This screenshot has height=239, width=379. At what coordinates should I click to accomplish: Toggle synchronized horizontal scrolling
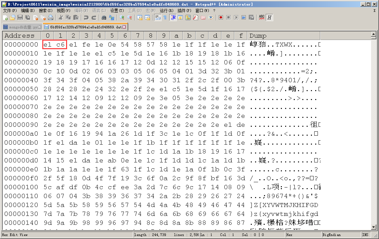[147, 17]
